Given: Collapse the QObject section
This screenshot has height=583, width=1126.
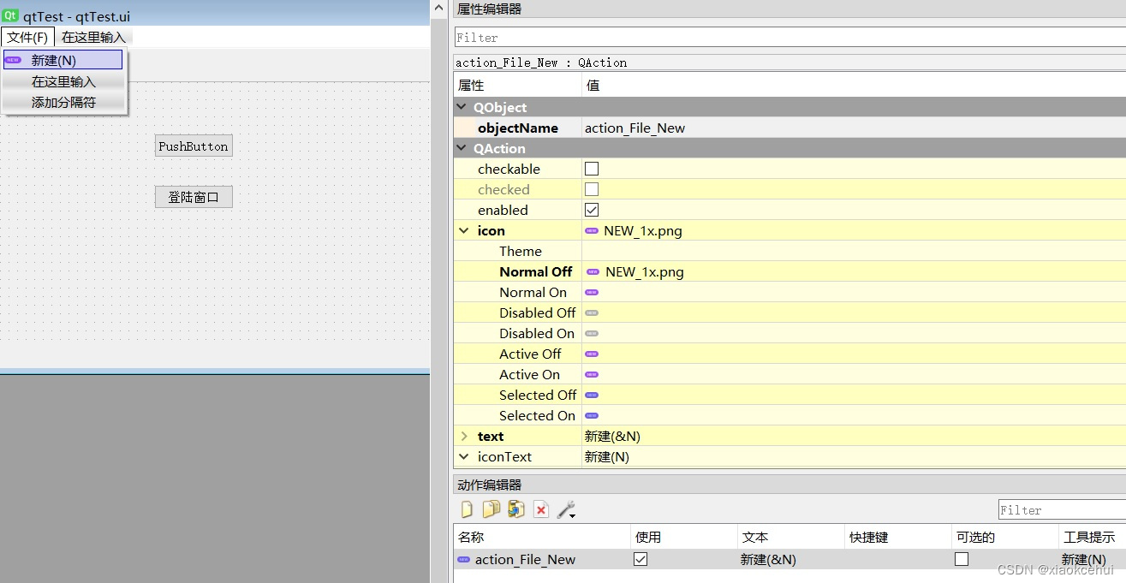Looking at the screenshot, I should (x=462, y=107).
